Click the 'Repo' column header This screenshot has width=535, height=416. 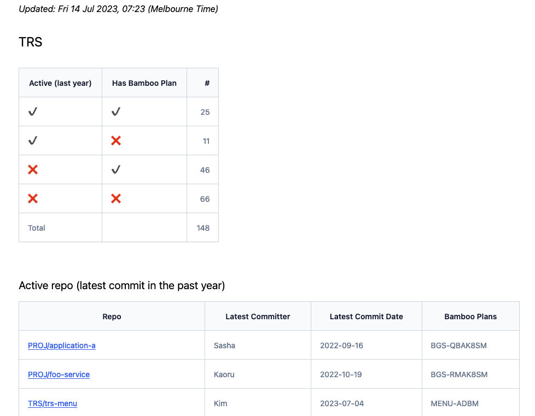tap(112, 317)
